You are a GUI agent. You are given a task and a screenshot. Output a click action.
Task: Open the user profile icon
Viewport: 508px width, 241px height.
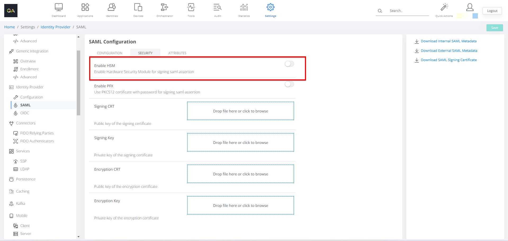(x=470, y=7)
